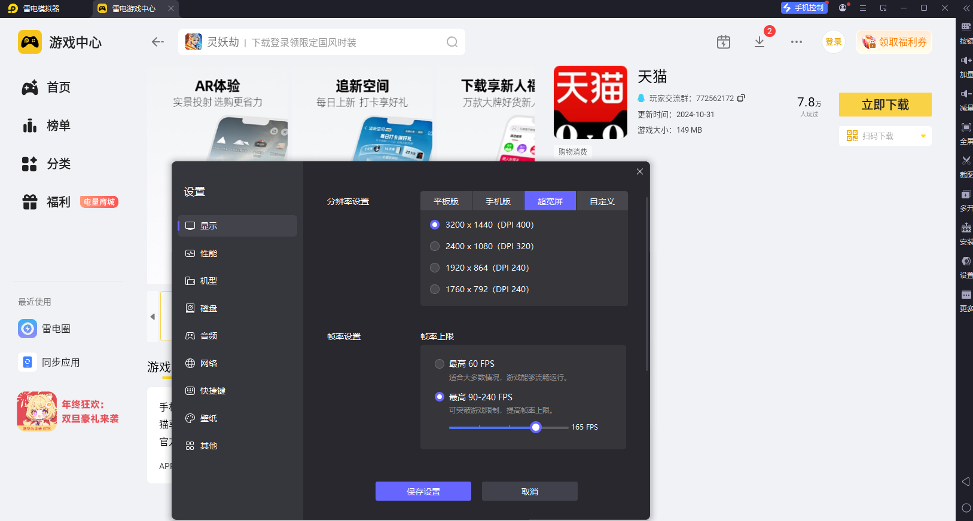Open the calendar check-in icon
The width and height of the screenshot is (973, 521).
tap(724, 42)
